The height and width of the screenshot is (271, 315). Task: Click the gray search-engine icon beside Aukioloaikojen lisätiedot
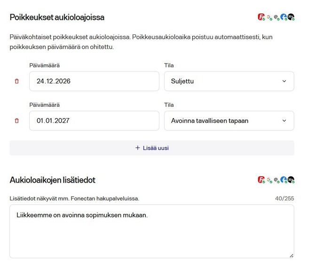pos(276,180)
